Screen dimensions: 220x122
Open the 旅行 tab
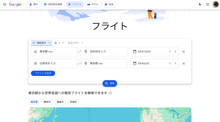[34, 4]
